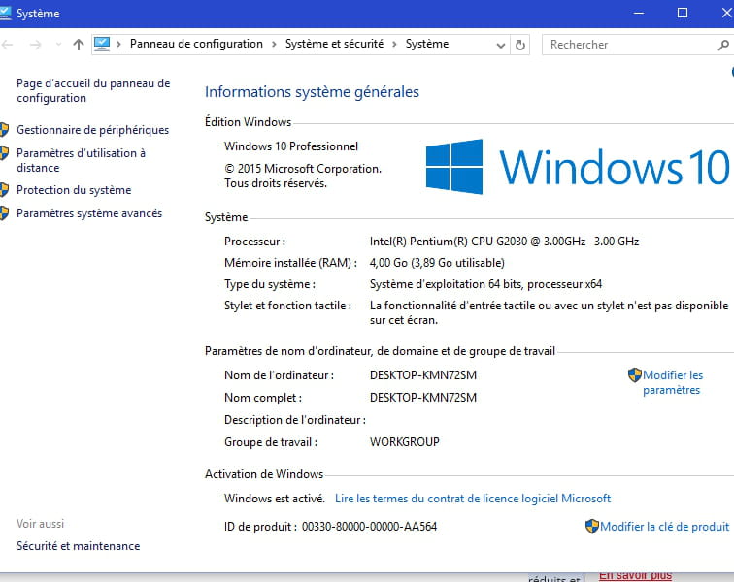Click the Système window title icon
734x582 pixels.
(x=5, y=14)
